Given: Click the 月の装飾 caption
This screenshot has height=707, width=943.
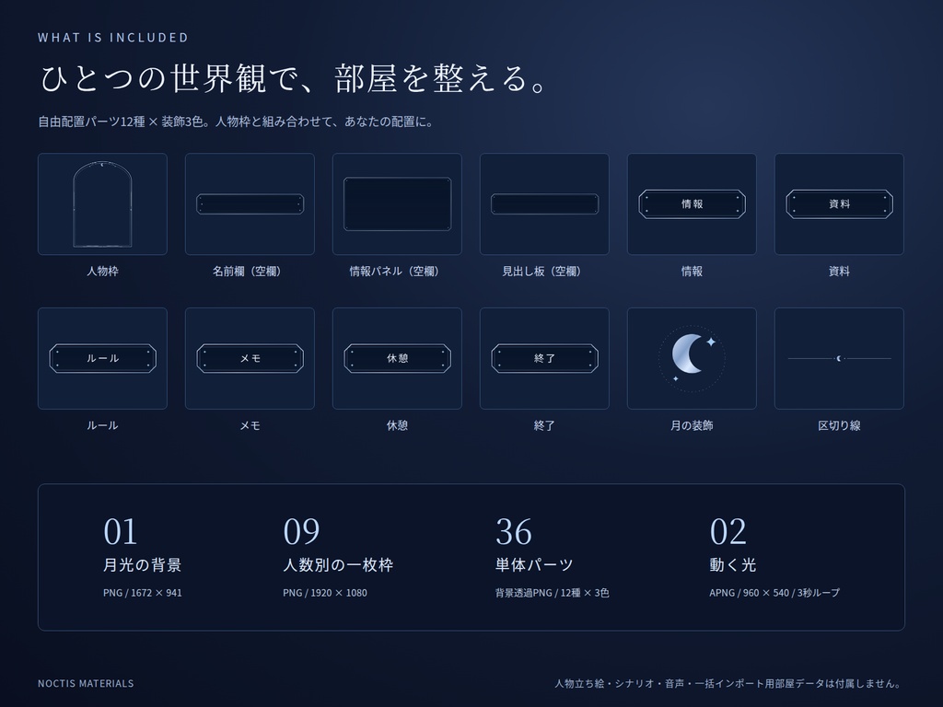Looking at the screenshot, I should 692,425.
